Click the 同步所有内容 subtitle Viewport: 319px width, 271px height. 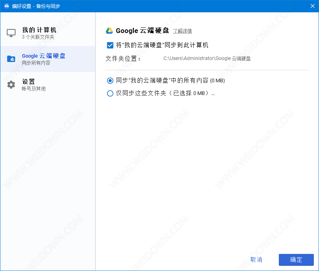coord(36,63)
